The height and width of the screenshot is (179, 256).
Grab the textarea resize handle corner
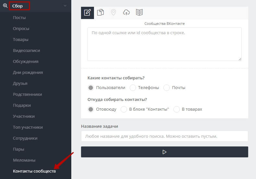click(240, 59)
